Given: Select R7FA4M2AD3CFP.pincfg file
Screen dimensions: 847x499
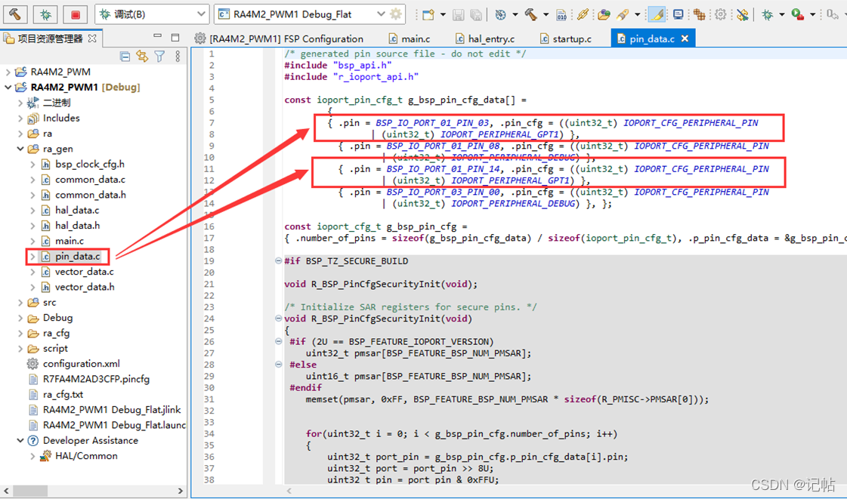Looking at the screenshot, I should [96, 379].
